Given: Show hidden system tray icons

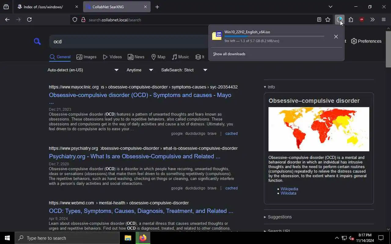Looking at the screenshot, I should pos(337,238).
